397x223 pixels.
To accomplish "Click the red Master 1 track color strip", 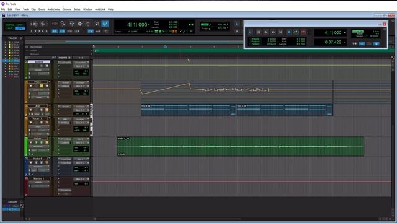I will [x=26, y=186].
